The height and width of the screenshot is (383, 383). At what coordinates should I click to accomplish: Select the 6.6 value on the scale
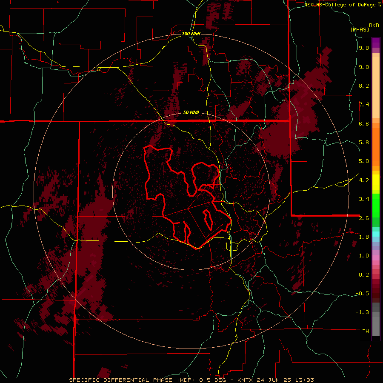(364, 123)
